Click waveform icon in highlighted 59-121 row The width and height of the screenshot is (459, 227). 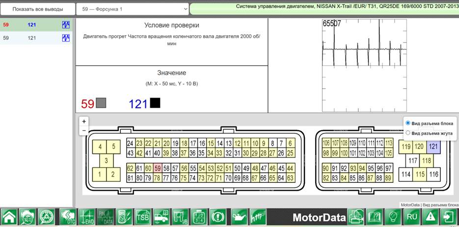[66, 25]
